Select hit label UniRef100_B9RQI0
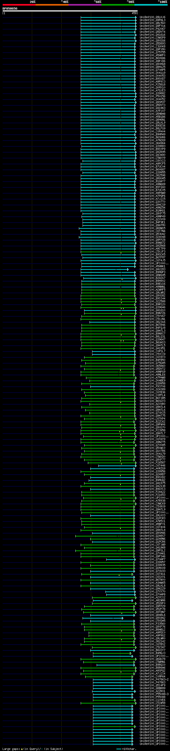 click(x=152, y=665)
